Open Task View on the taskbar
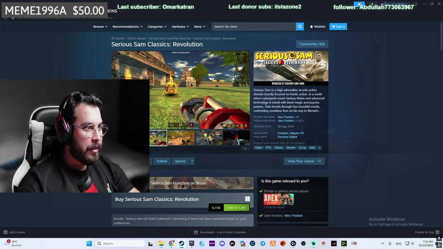The height and width of the screenshot is (249, 443). 151,243
